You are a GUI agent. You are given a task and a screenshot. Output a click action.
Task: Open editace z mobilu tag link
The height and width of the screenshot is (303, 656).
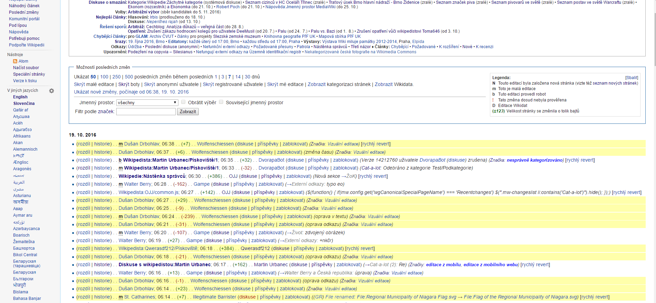tap(443, 264)
